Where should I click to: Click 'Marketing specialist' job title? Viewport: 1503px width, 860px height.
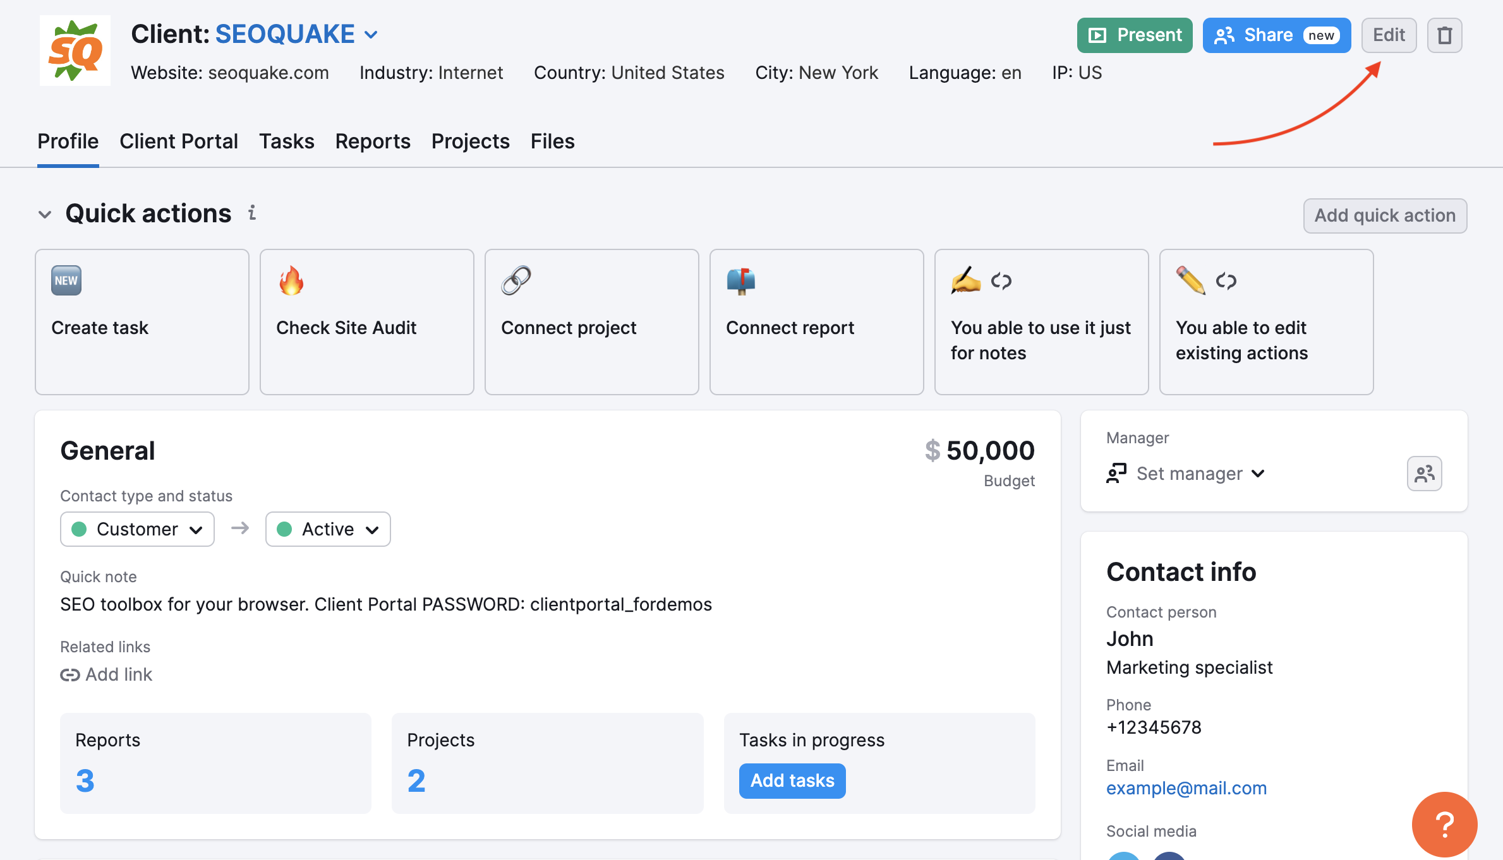point(1190,667)
